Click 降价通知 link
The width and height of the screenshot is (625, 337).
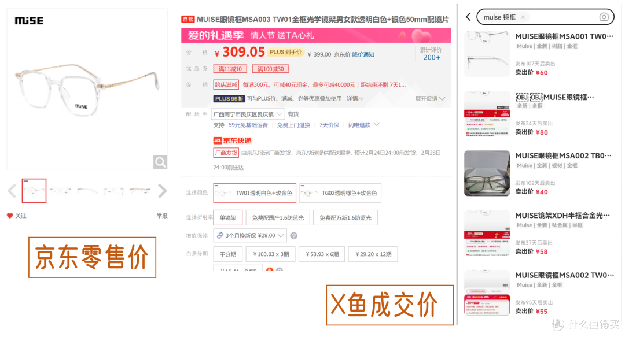(363, 54)
